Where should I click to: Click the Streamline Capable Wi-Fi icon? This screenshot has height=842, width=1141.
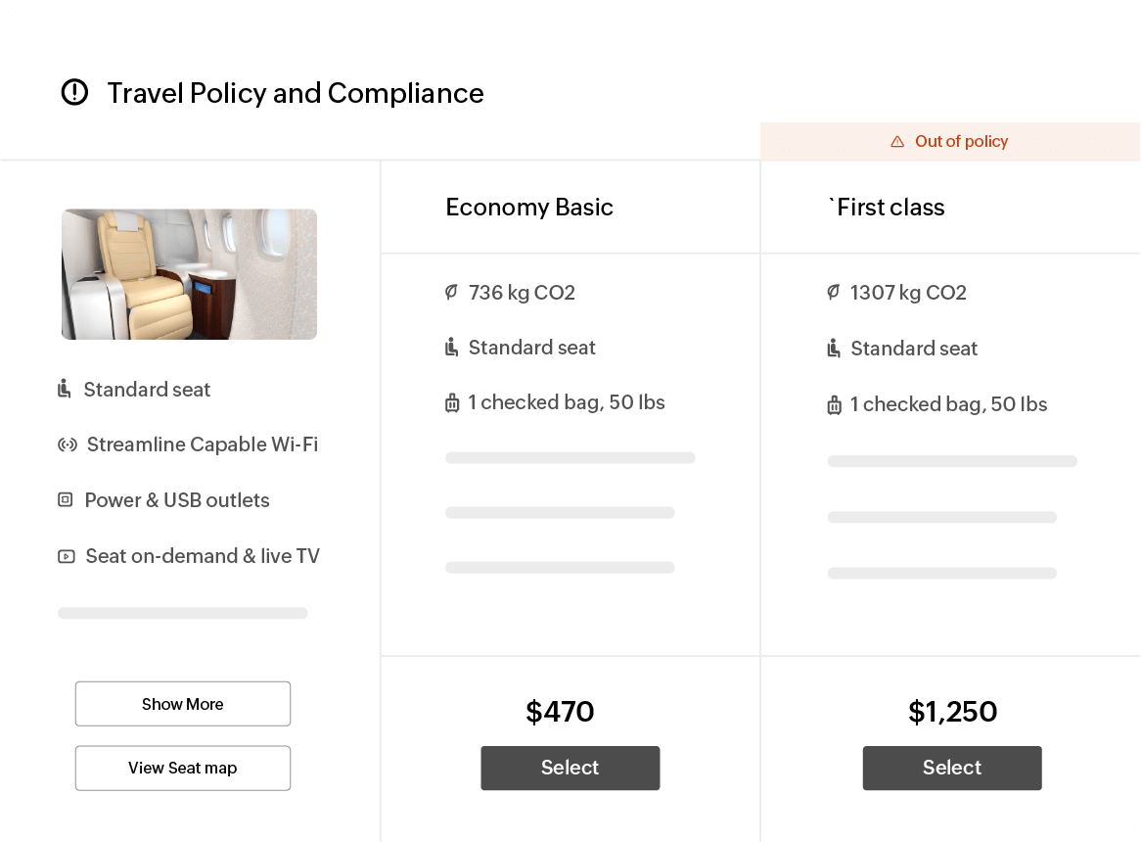point(67,445)
